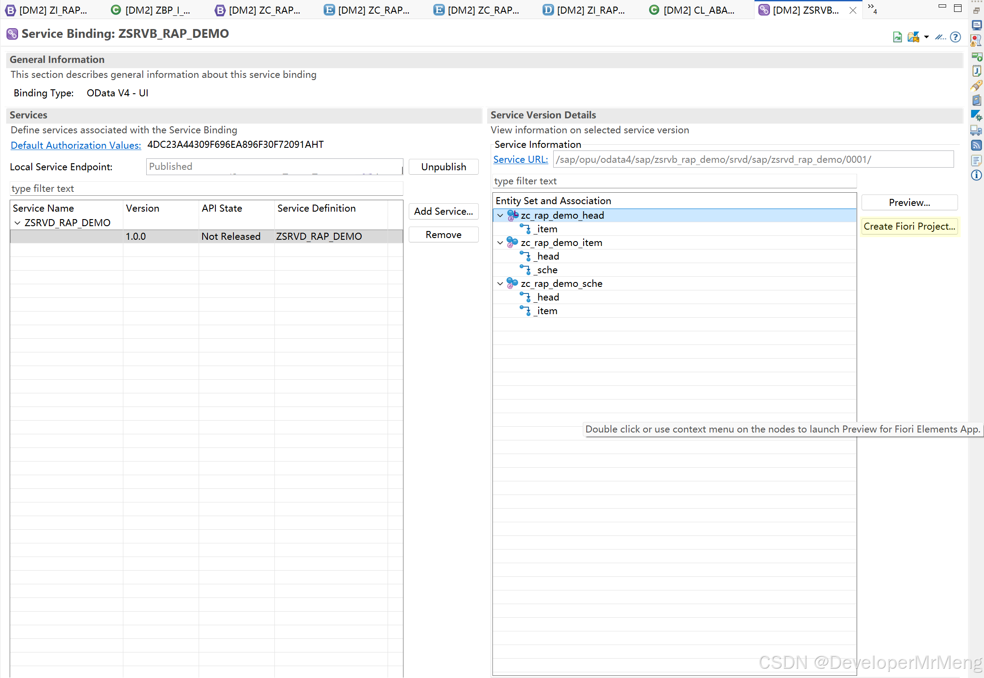Click Create Fiori Project button
This screenshot has height=678, width=984.
[x=909, y=227]
